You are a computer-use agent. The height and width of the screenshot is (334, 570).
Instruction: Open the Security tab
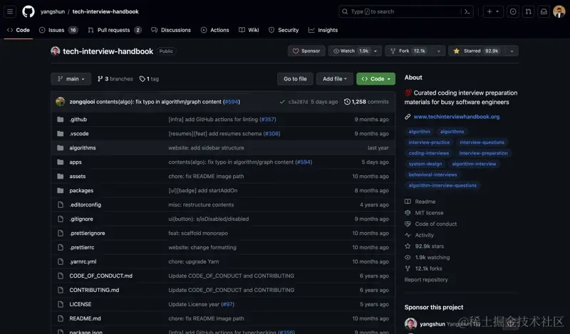[x=284, y=30]
